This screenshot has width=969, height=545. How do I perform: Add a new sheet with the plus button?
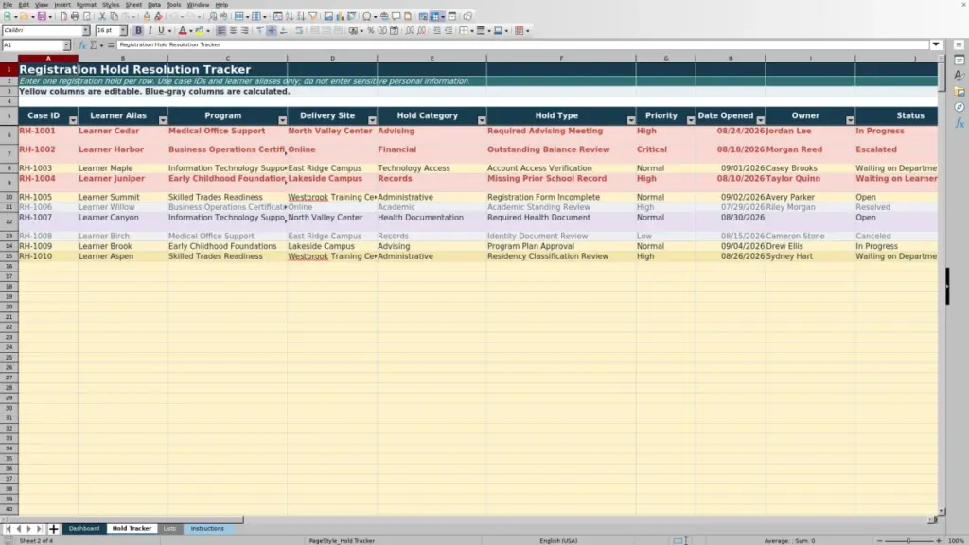click(x=53, y=529)
